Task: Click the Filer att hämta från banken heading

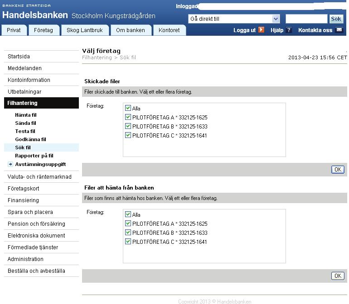Action: click(119, 188)
